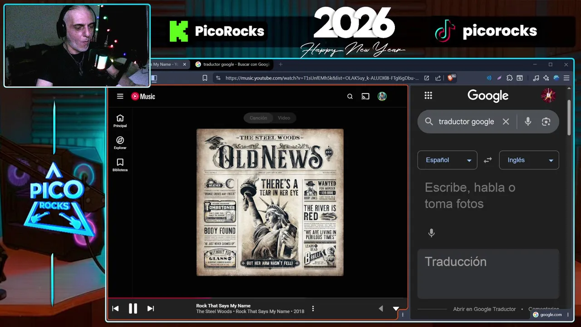This screenshot has width=581, height=327.
Task: Click the left-pointing triangle in player bar
Action: [381, 309]
